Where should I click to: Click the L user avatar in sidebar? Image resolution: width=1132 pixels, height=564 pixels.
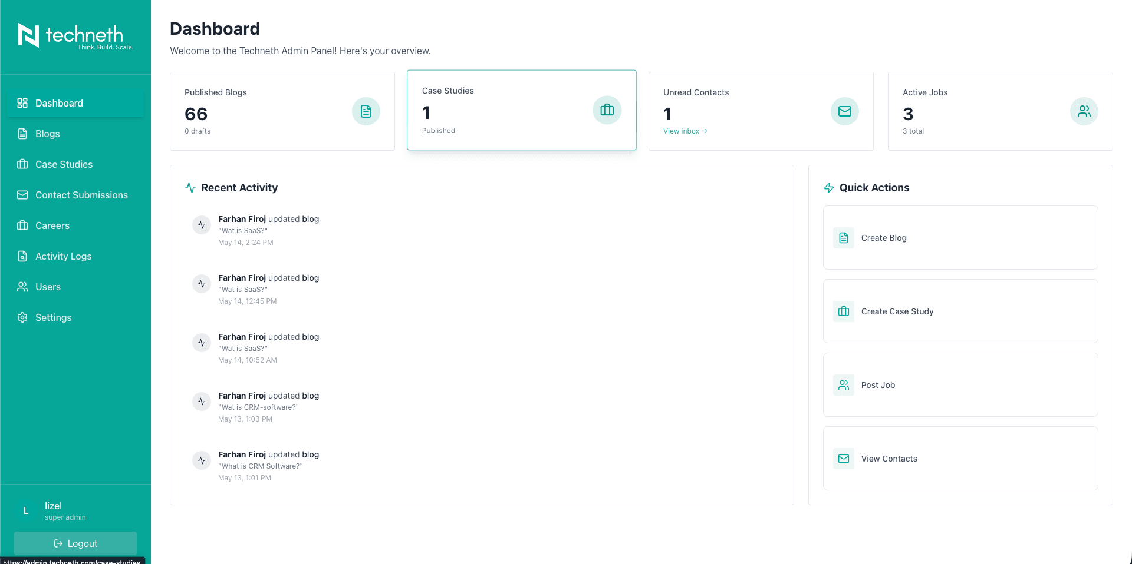(26, 511)
